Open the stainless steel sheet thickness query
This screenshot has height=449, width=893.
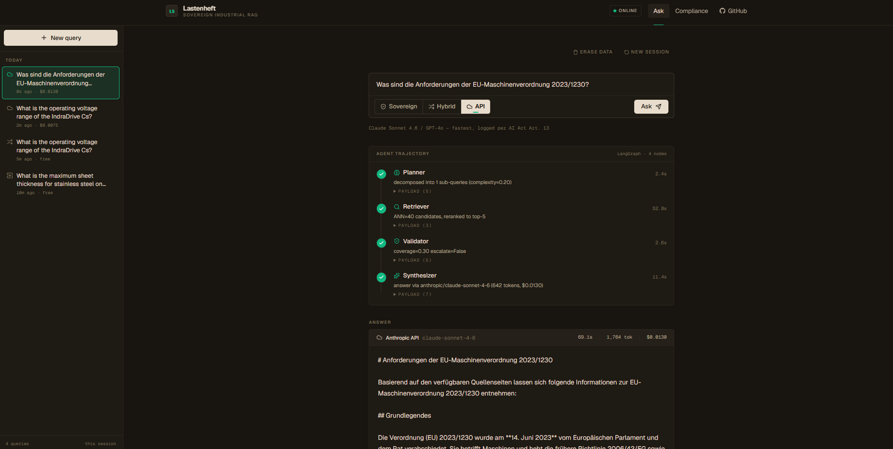[x=61, y=184]
